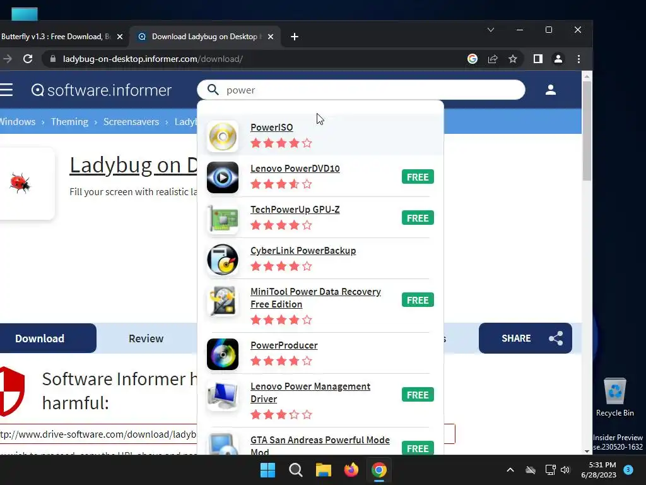Image resolution: width=646 pixels, height=485 pixels.
Task: Click the ladybug app thumbnail
Action: pos(20,183)
